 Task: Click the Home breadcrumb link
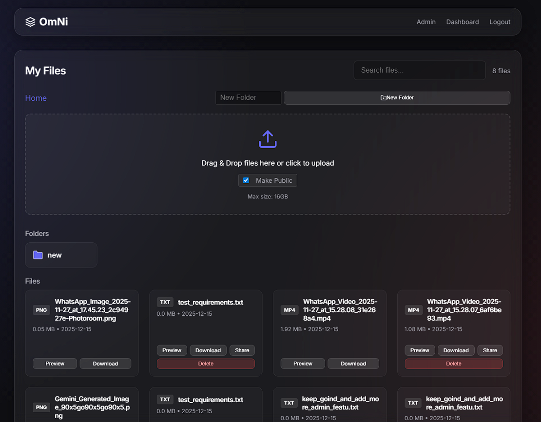tap(36, 98)
